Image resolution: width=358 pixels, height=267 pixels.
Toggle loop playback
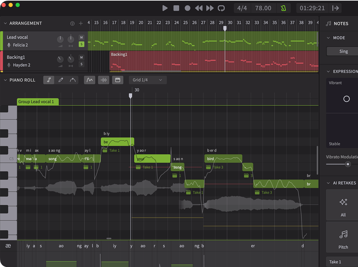point(221,8)
